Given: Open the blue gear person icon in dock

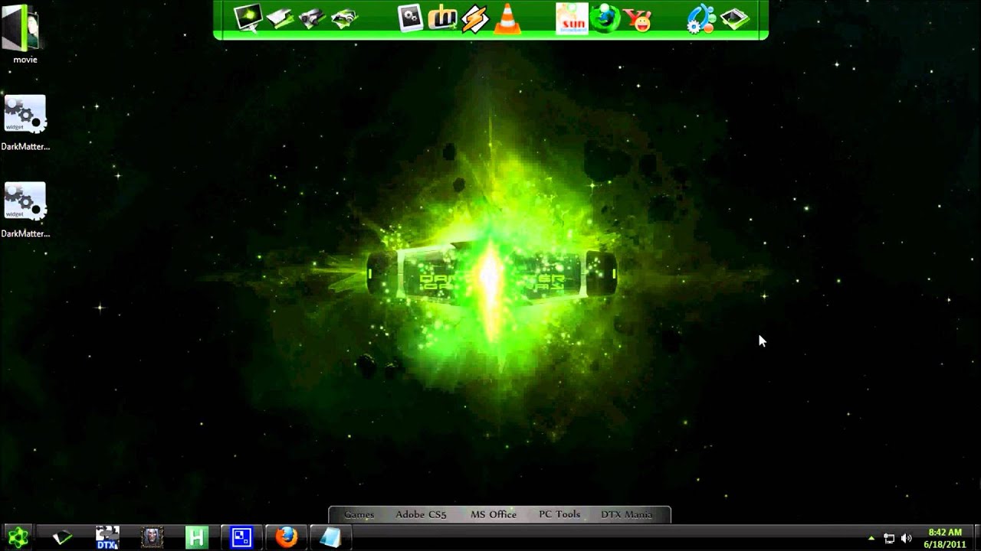Looking at the screenshot, I should (x=701, y=19).
